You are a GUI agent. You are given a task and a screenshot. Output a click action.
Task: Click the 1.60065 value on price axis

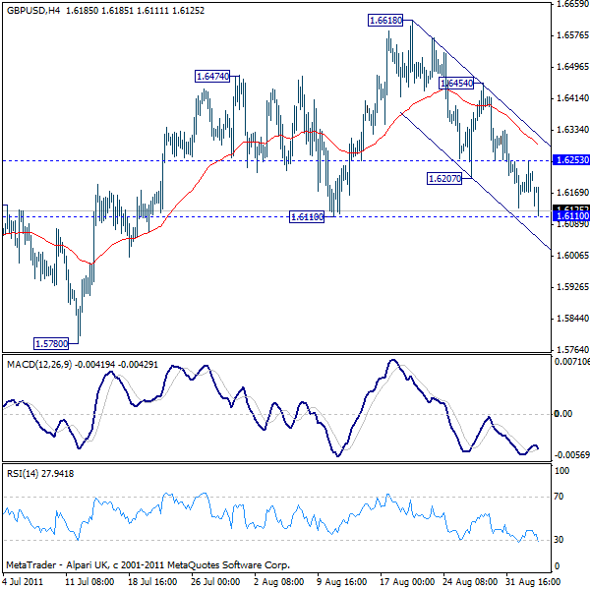tap(571, 256)
